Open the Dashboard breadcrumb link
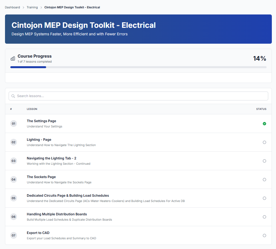The width and height of the screenshot is (276, 249). [x=12, y=7]
